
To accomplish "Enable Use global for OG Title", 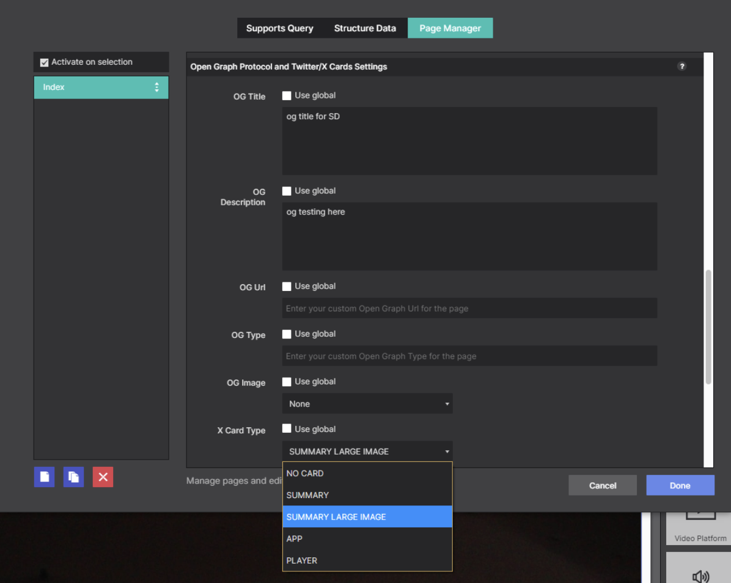I will (x=287, y=96).
